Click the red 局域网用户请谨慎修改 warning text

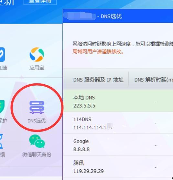98,51
